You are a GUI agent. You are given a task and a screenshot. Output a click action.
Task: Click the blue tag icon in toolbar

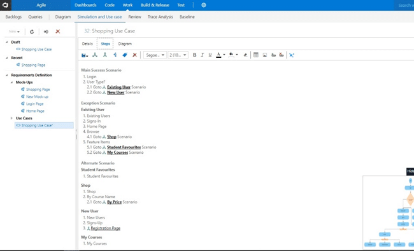125,55
